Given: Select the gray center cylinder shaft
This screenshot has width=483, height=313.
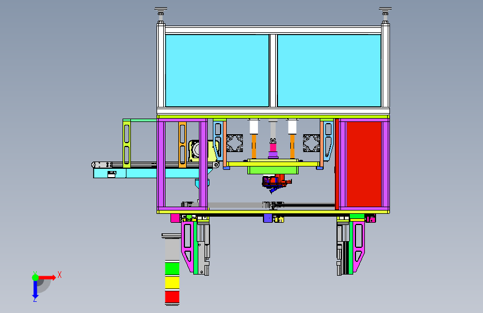Looking at the screenshot, I should (x=273, y=130).
